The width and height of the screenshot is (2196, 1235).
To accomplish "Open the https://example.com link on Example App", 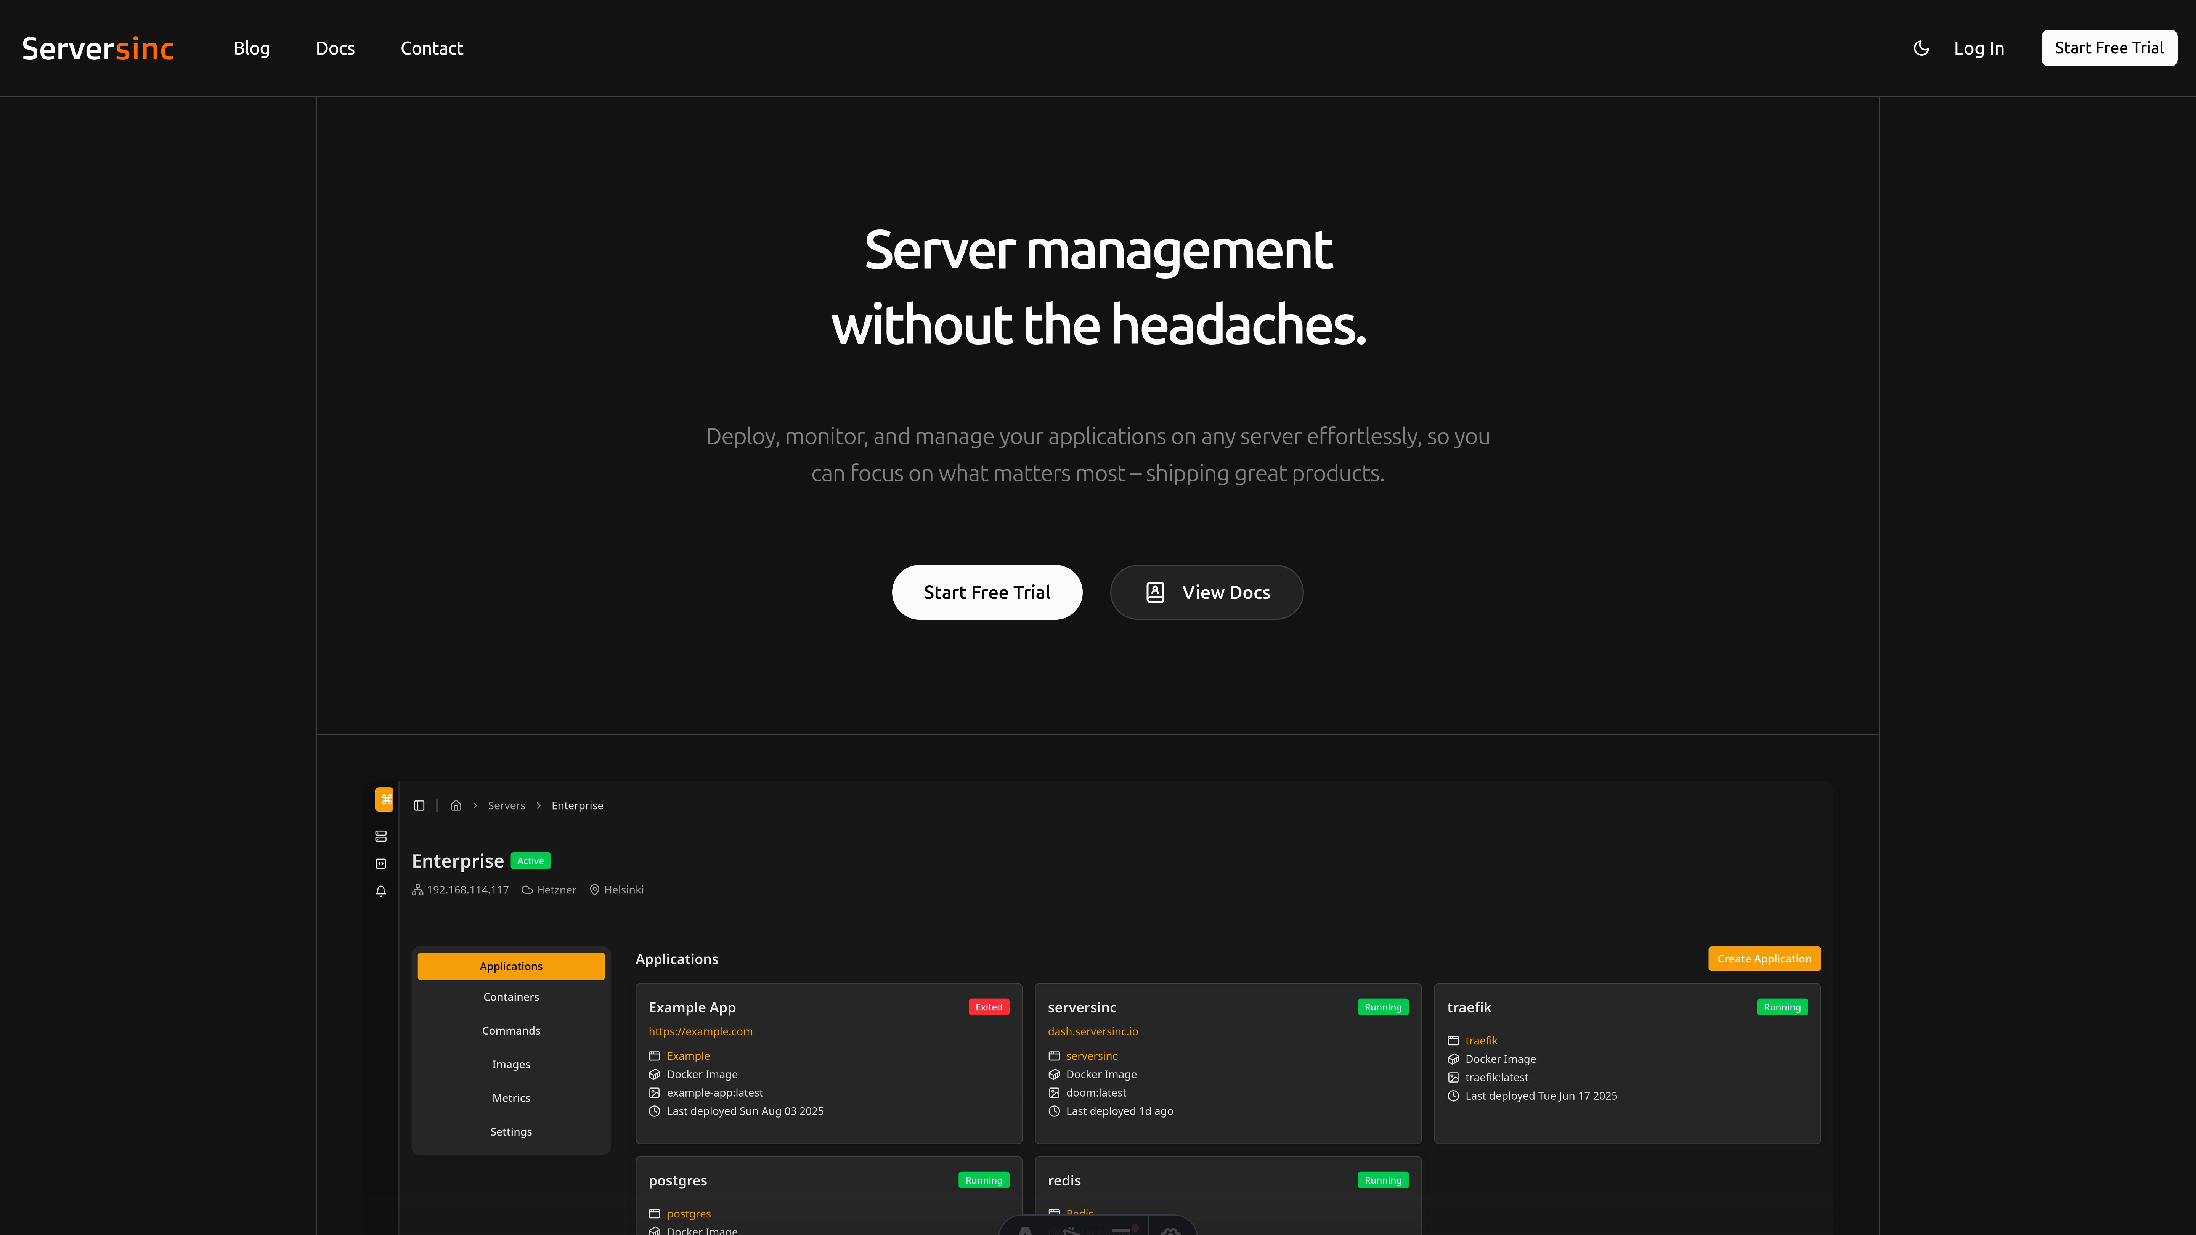I will tap(700, 1031).
